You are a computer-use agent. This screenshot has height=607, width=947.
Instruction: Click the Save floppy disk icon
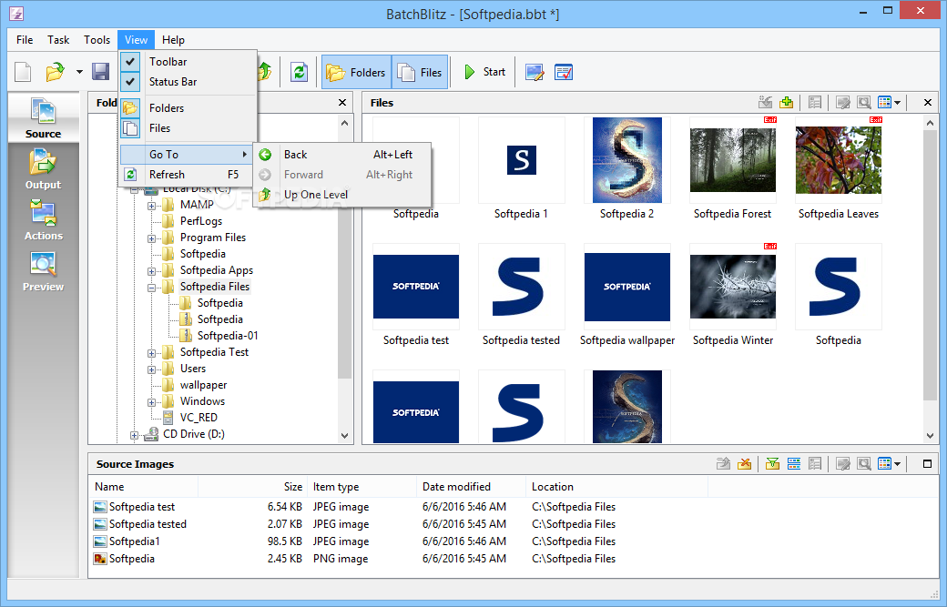point(100,73)
